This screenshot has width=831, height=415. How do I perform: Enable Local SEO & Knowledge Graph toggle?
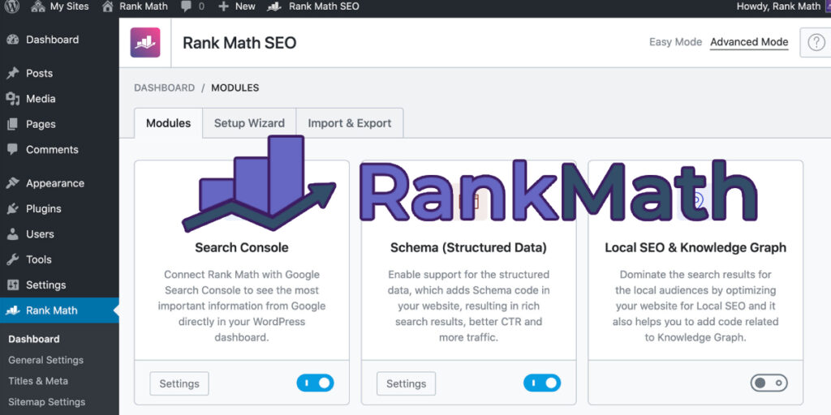[769, 383]
